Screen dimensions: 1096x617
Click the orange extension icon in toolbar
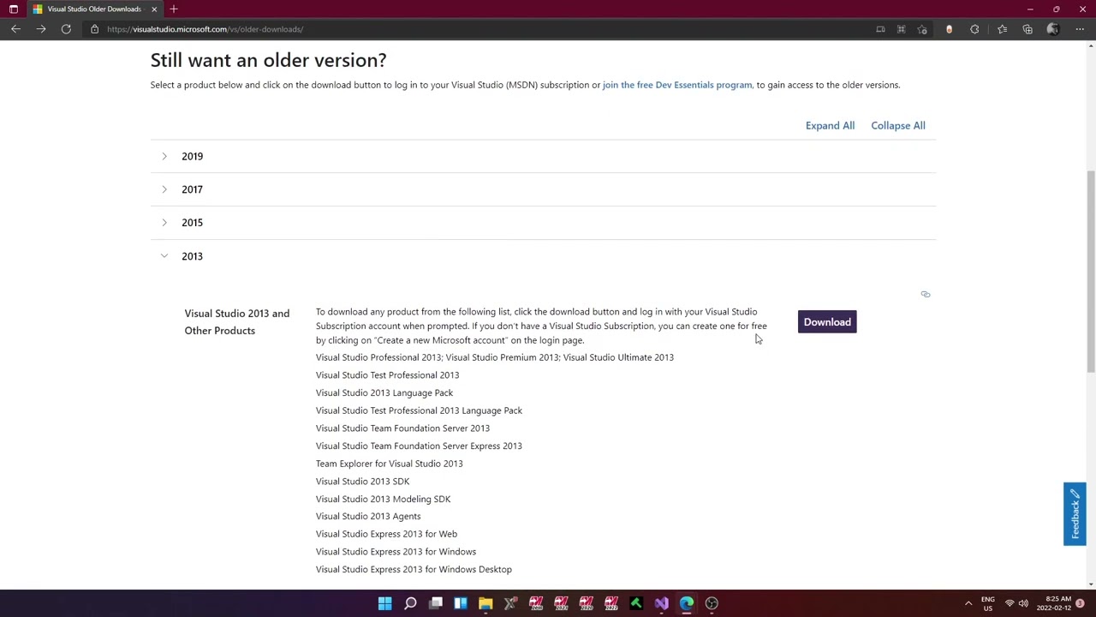coord(949,29)
